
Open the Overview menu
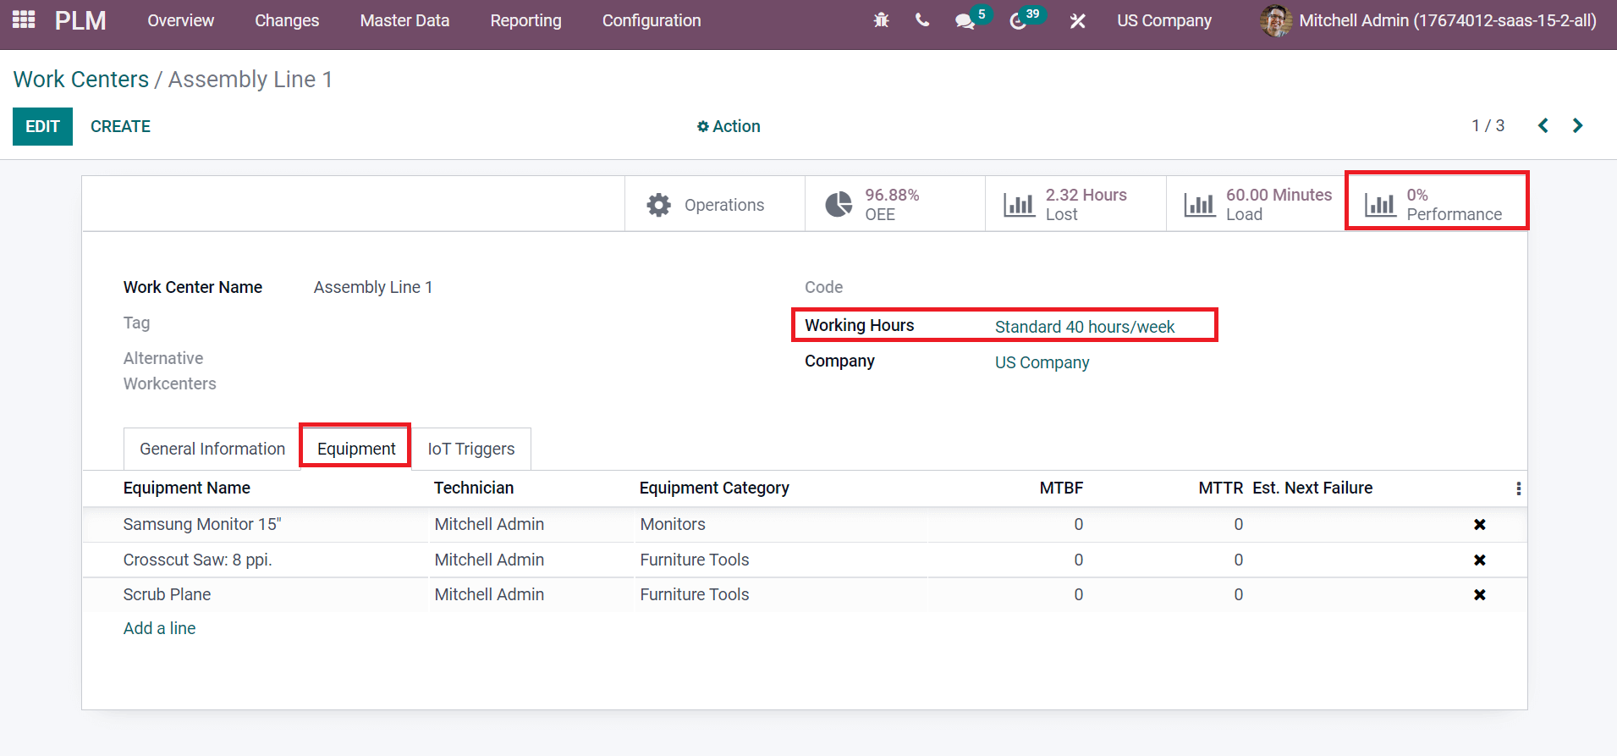pyautogui.click(x=180, y=20)
